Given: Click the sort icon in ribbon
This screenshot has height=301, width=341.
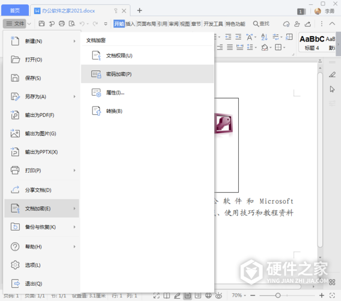Looking at the screenshot, I should pyautogui.click(x=264, y=37).
